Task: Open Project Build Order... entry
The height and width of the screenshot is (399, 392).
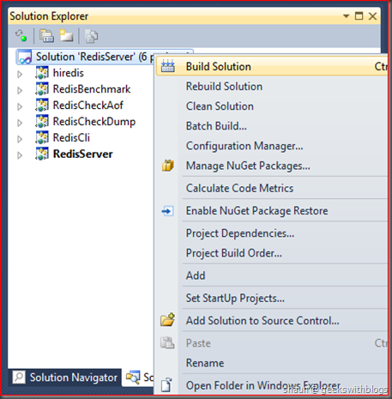Action: [x=272, y=253]
